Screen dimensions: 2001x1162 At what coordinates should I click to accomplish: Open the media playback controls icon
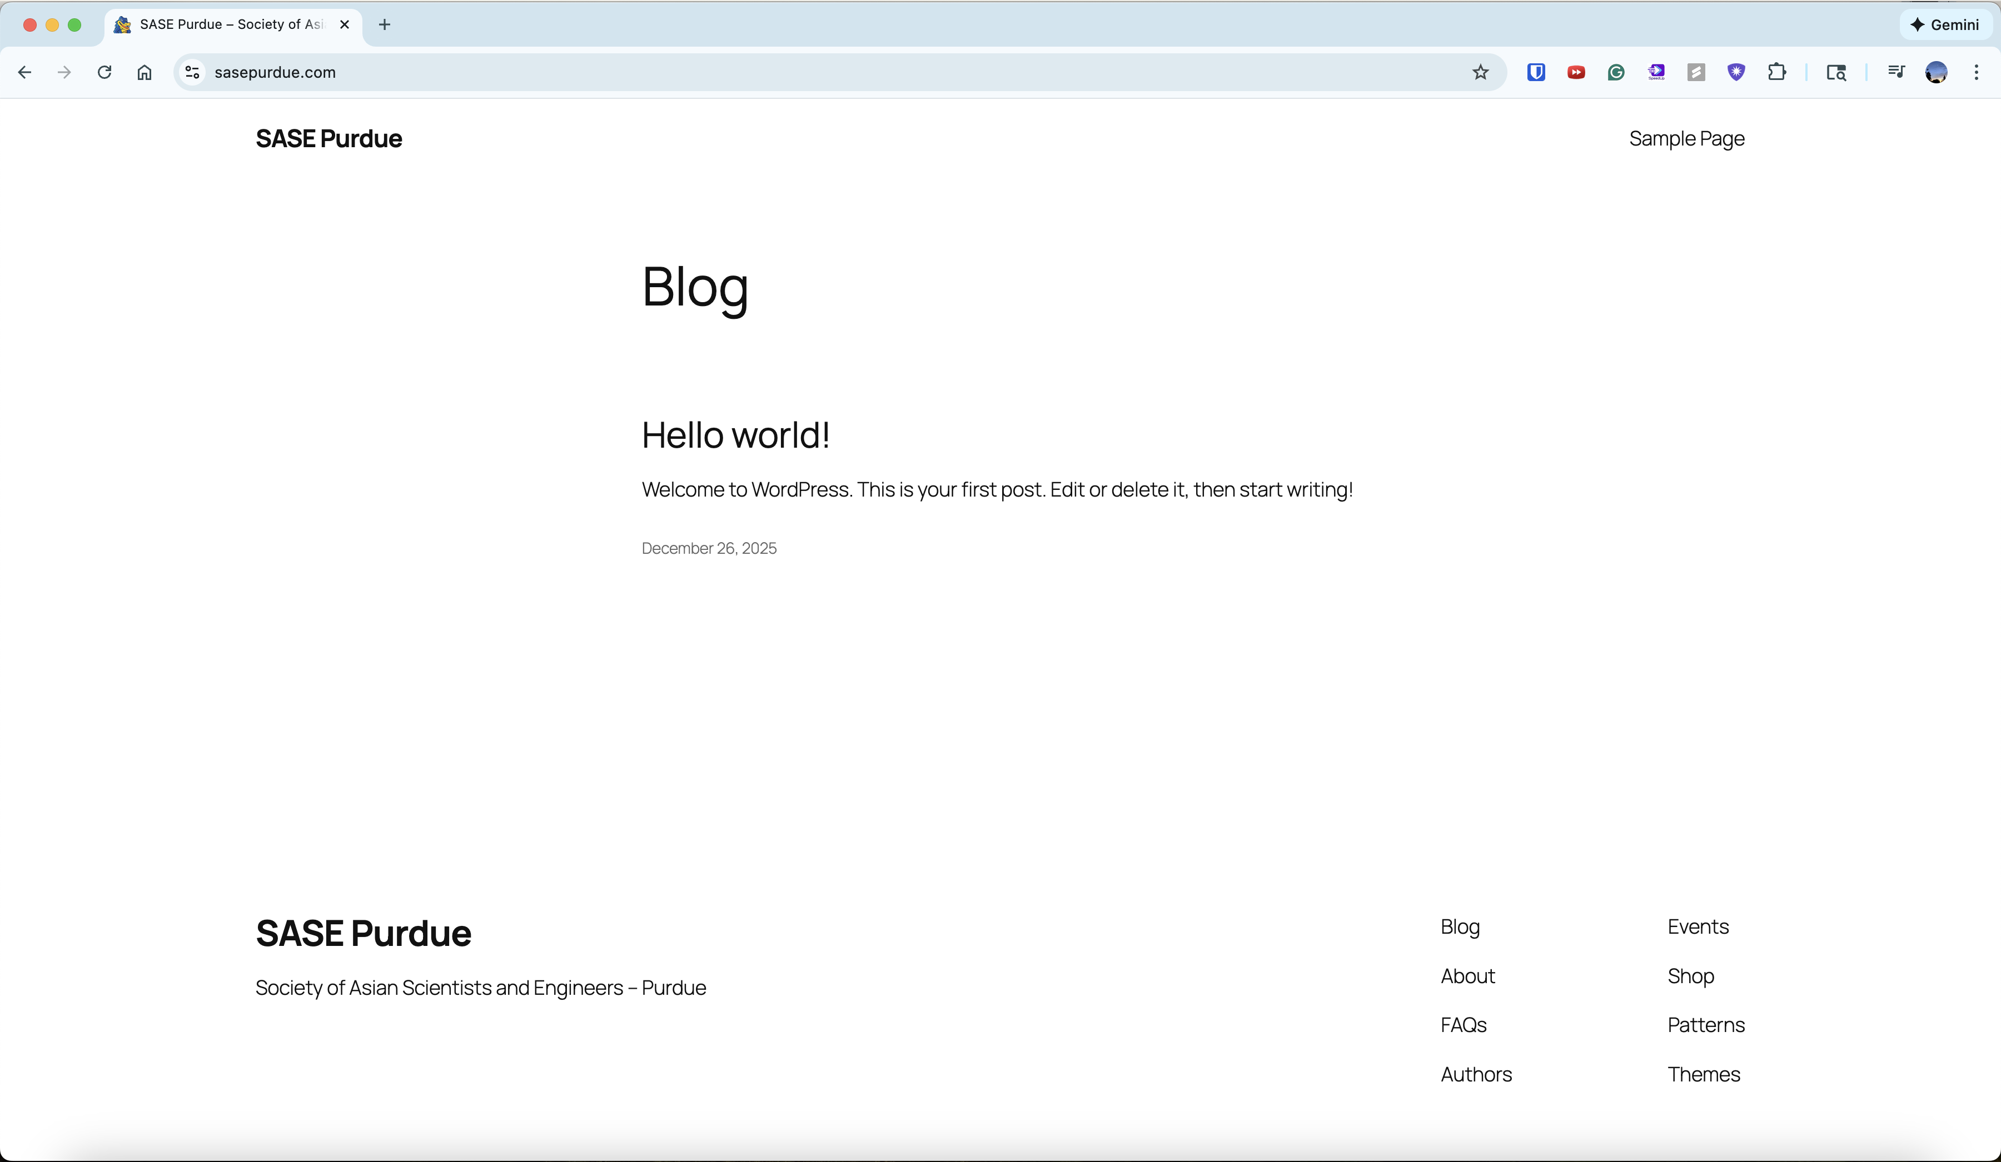tap(1896, 72)
